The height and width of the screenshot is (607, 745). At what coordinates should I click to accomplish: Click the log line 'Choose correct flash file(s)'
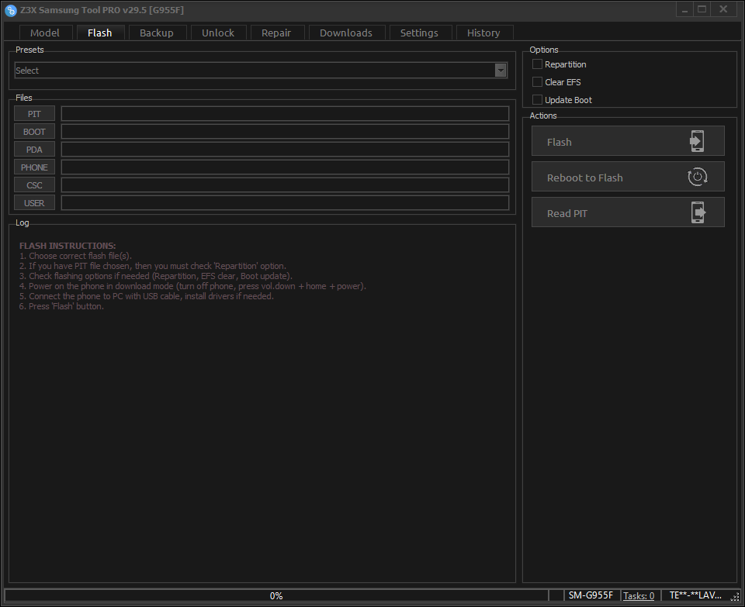click(75, 256)
